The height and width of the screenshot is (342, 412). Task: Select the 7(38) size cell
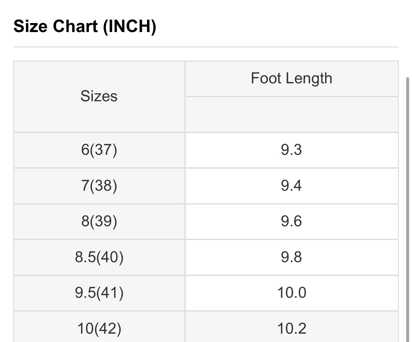pos(99,186)
